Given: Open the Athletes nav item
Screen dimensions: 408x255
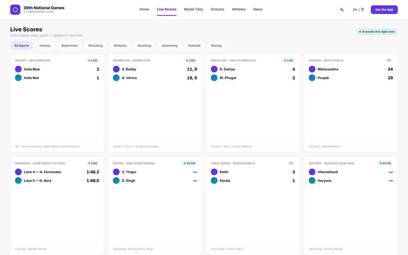Looking at the screenshot, I should pyautogui.click(x=239, y=10).
